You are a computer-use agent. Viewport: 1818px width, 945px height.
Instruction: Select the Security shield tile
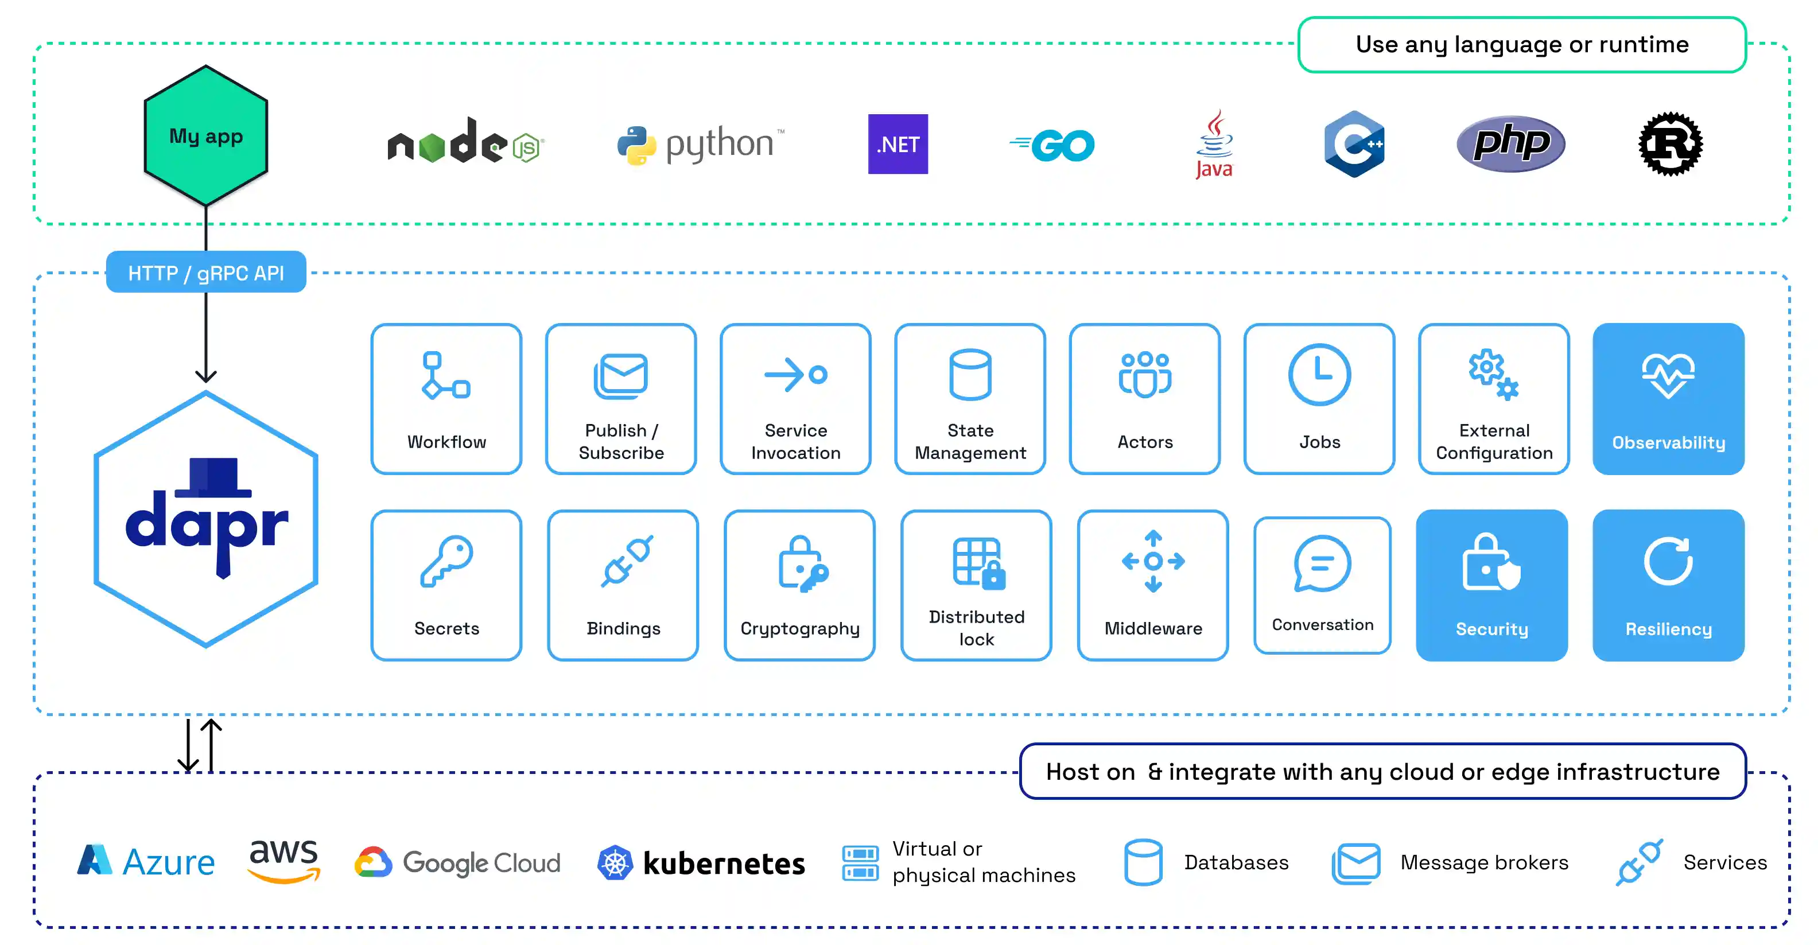(x=1491, y=565)
